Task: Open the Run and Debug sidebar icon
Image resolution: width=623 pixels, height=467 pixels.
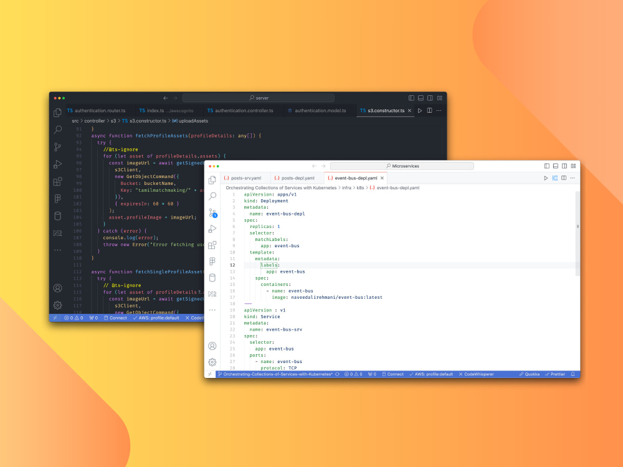Action: click(212, 229)
